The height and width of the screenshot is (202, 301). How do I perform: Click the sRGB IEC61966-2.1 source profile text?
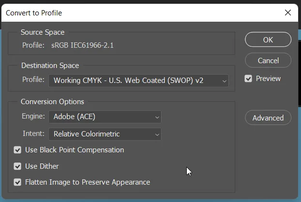82,45
